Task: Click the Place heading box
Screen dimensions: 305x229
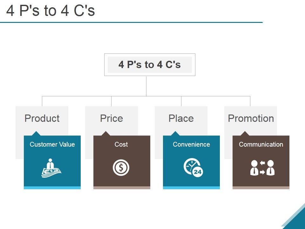Action: pyautogui.click(x=181, y=118)
